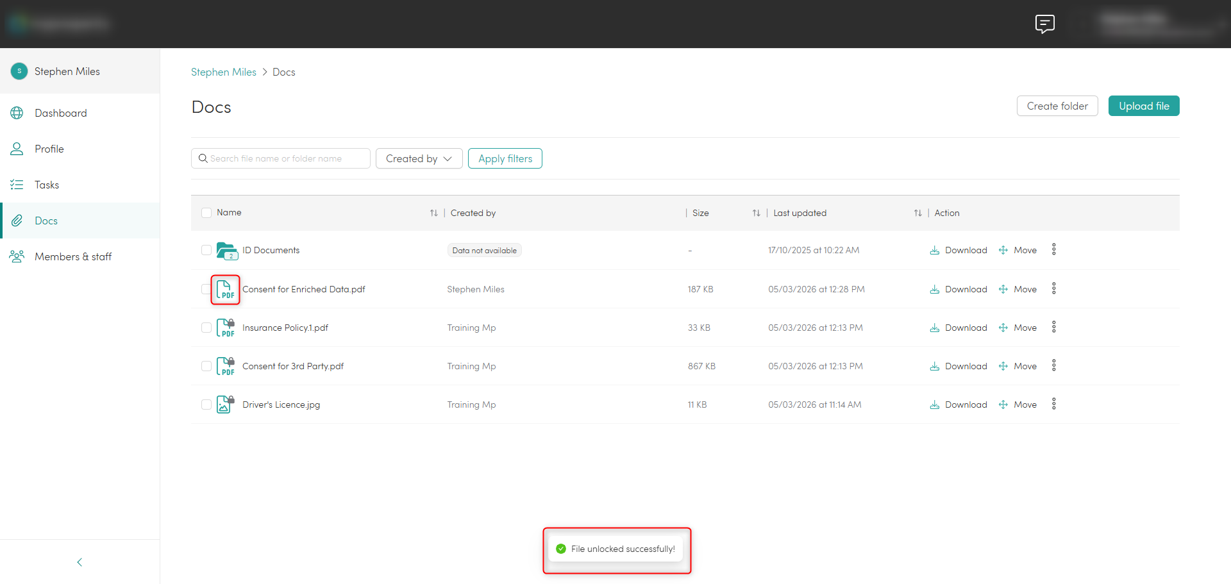Click Docs breadcrumb text
Viewport: 1231px width, 584px height.
coord(284,72)
